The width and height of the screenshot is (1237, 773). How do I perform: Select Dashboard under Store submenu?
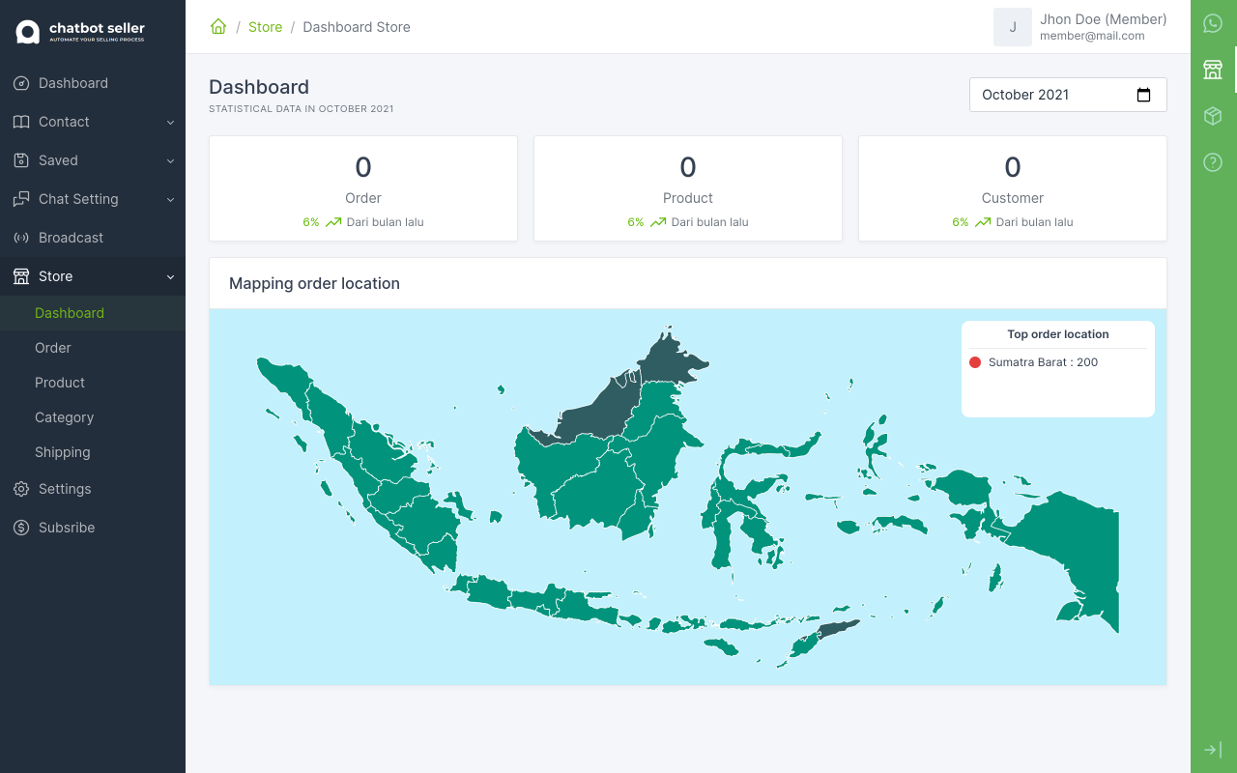tap(93, 313)
